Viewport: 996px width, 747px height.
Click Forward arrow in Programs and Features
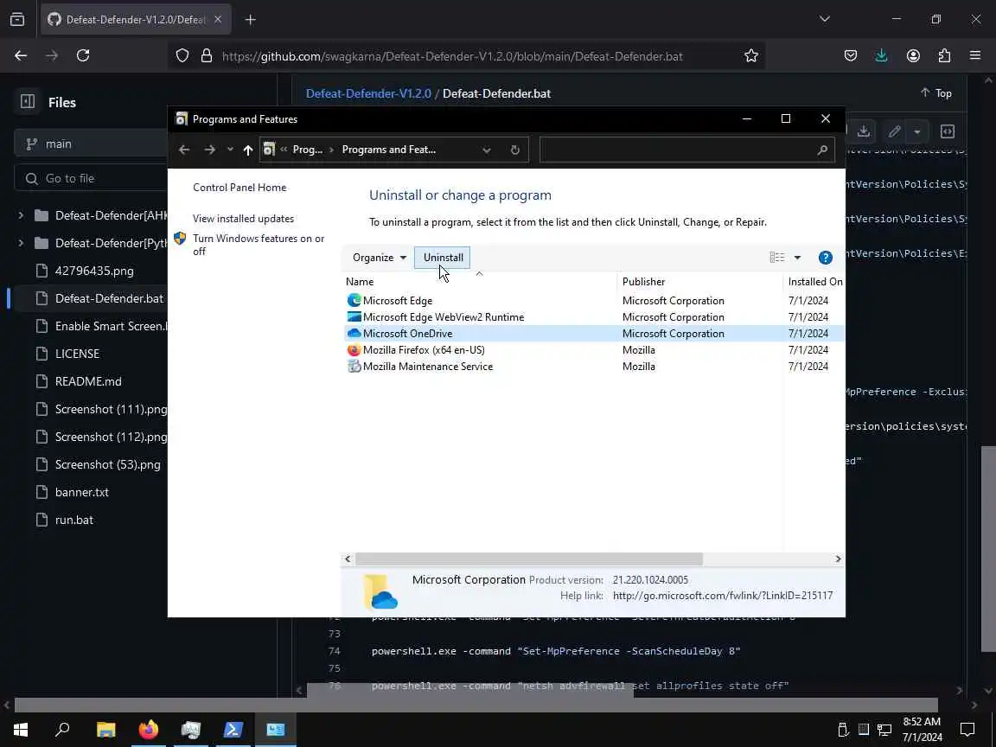(x=209, y=150)
